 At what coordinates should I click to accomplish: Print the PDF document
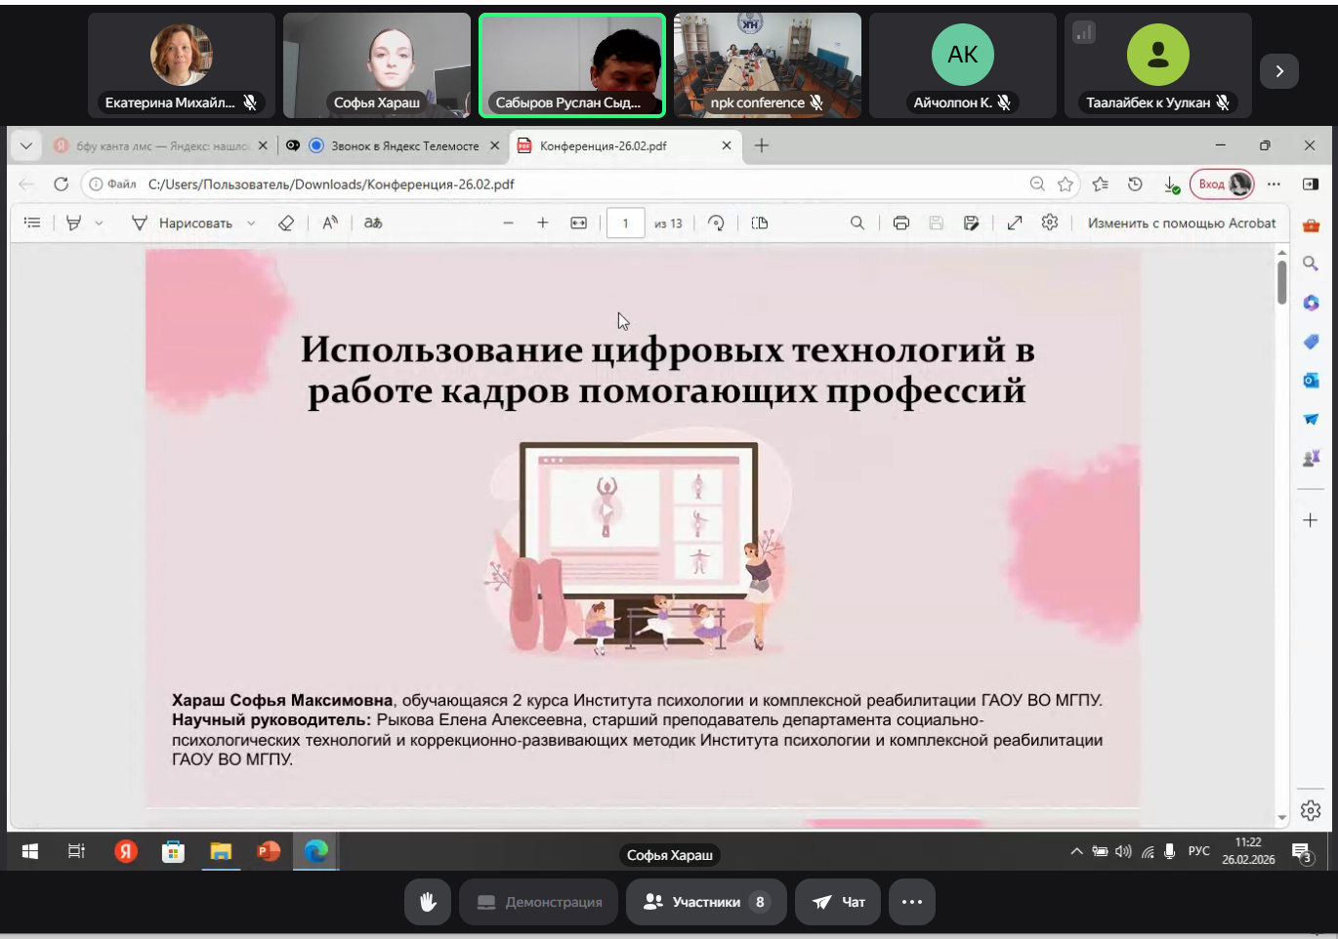pos(901,224)
